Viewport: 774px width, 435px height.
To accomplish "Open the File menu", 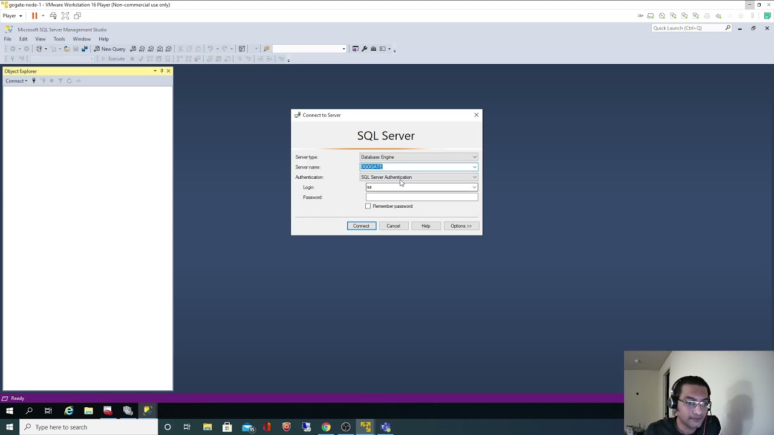I will coord(8,39).
